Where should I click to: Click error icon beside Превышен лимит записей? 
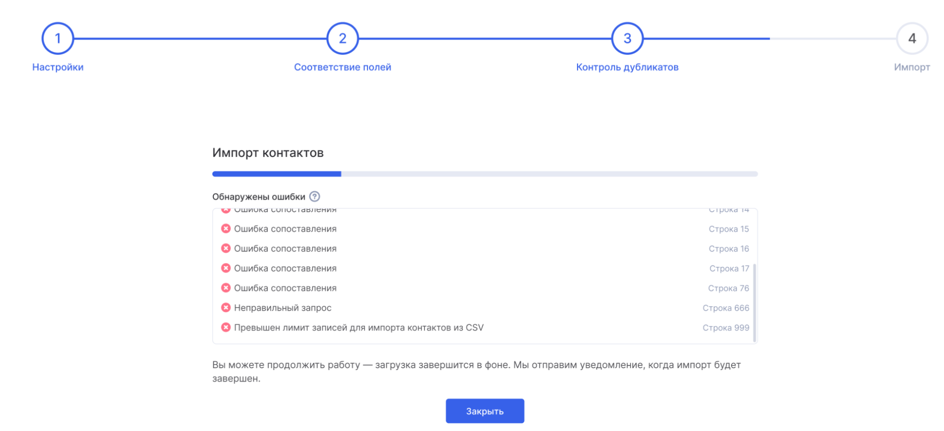[x=226, y=328]
